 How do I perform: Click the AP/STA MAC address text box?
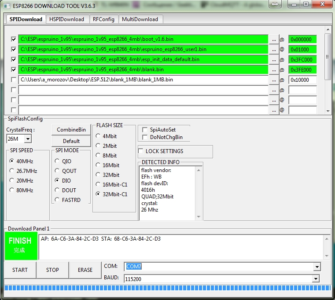coord(181,247)
